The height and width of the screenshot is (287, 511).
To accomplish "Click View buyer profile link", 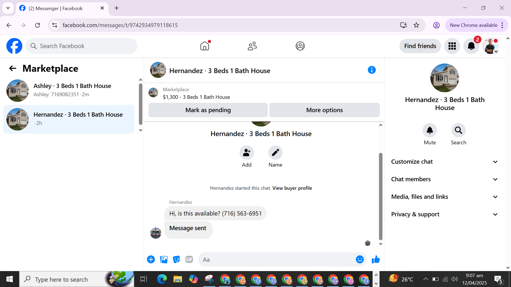I will (x=292, y=188).
